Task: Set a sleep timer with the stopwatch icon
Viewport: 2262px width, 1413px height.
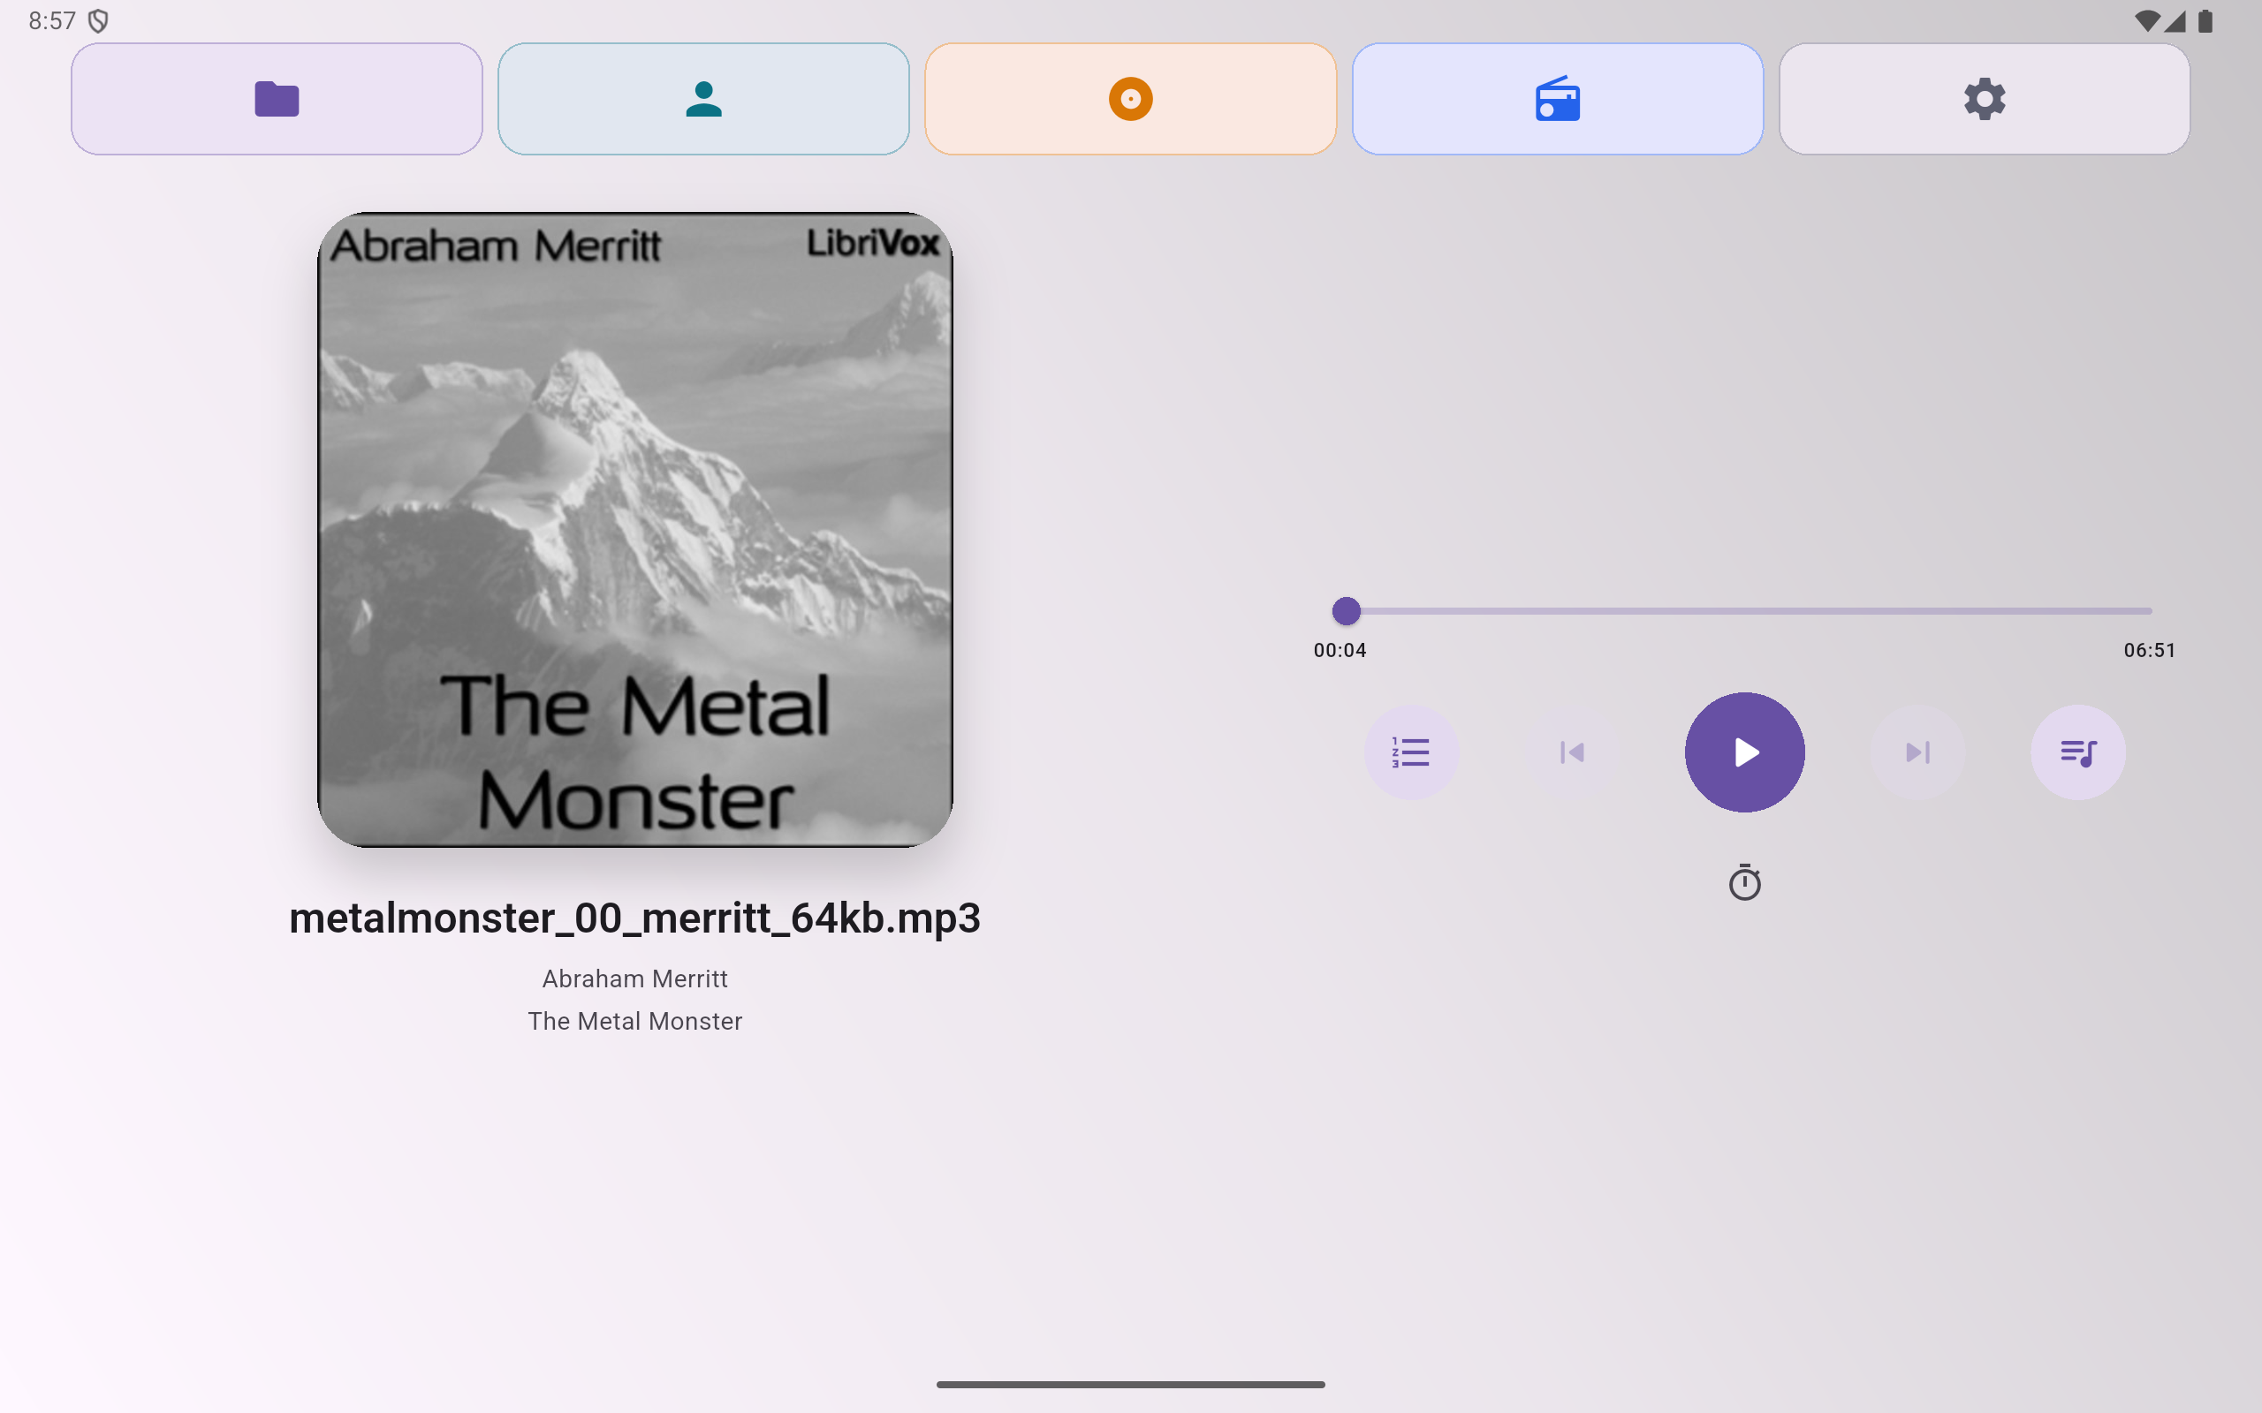Action: click(1745, 882)
